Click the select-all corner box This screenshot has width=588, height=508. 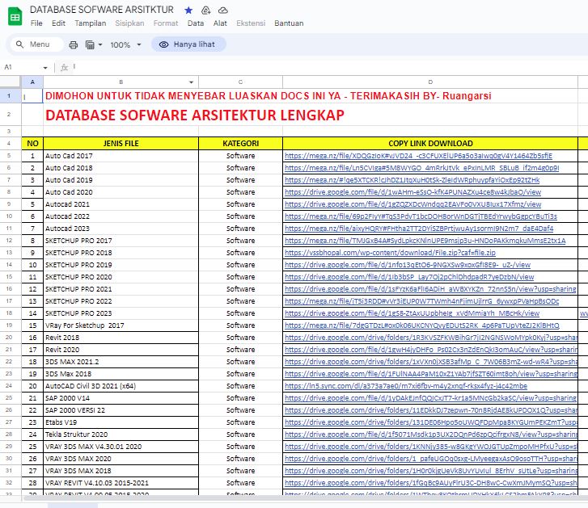point(11,82)
